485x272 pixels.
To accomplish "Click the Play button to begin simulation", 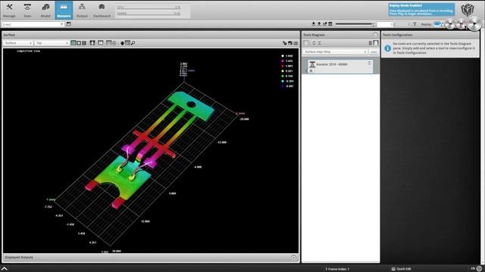I will 475,23.
